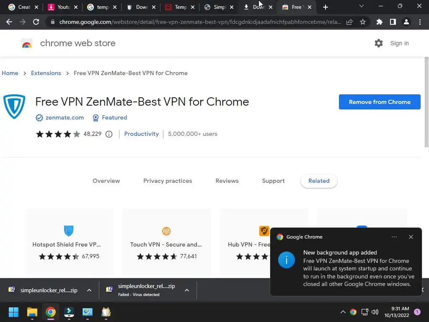This screenshot has width=429, height=322.
Task: Expand options for the failed virus-detected download
Action: (187, 290)
